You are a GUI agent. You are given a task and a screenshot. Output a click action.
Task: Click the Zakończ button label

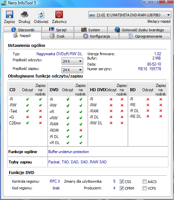[59, 21]
